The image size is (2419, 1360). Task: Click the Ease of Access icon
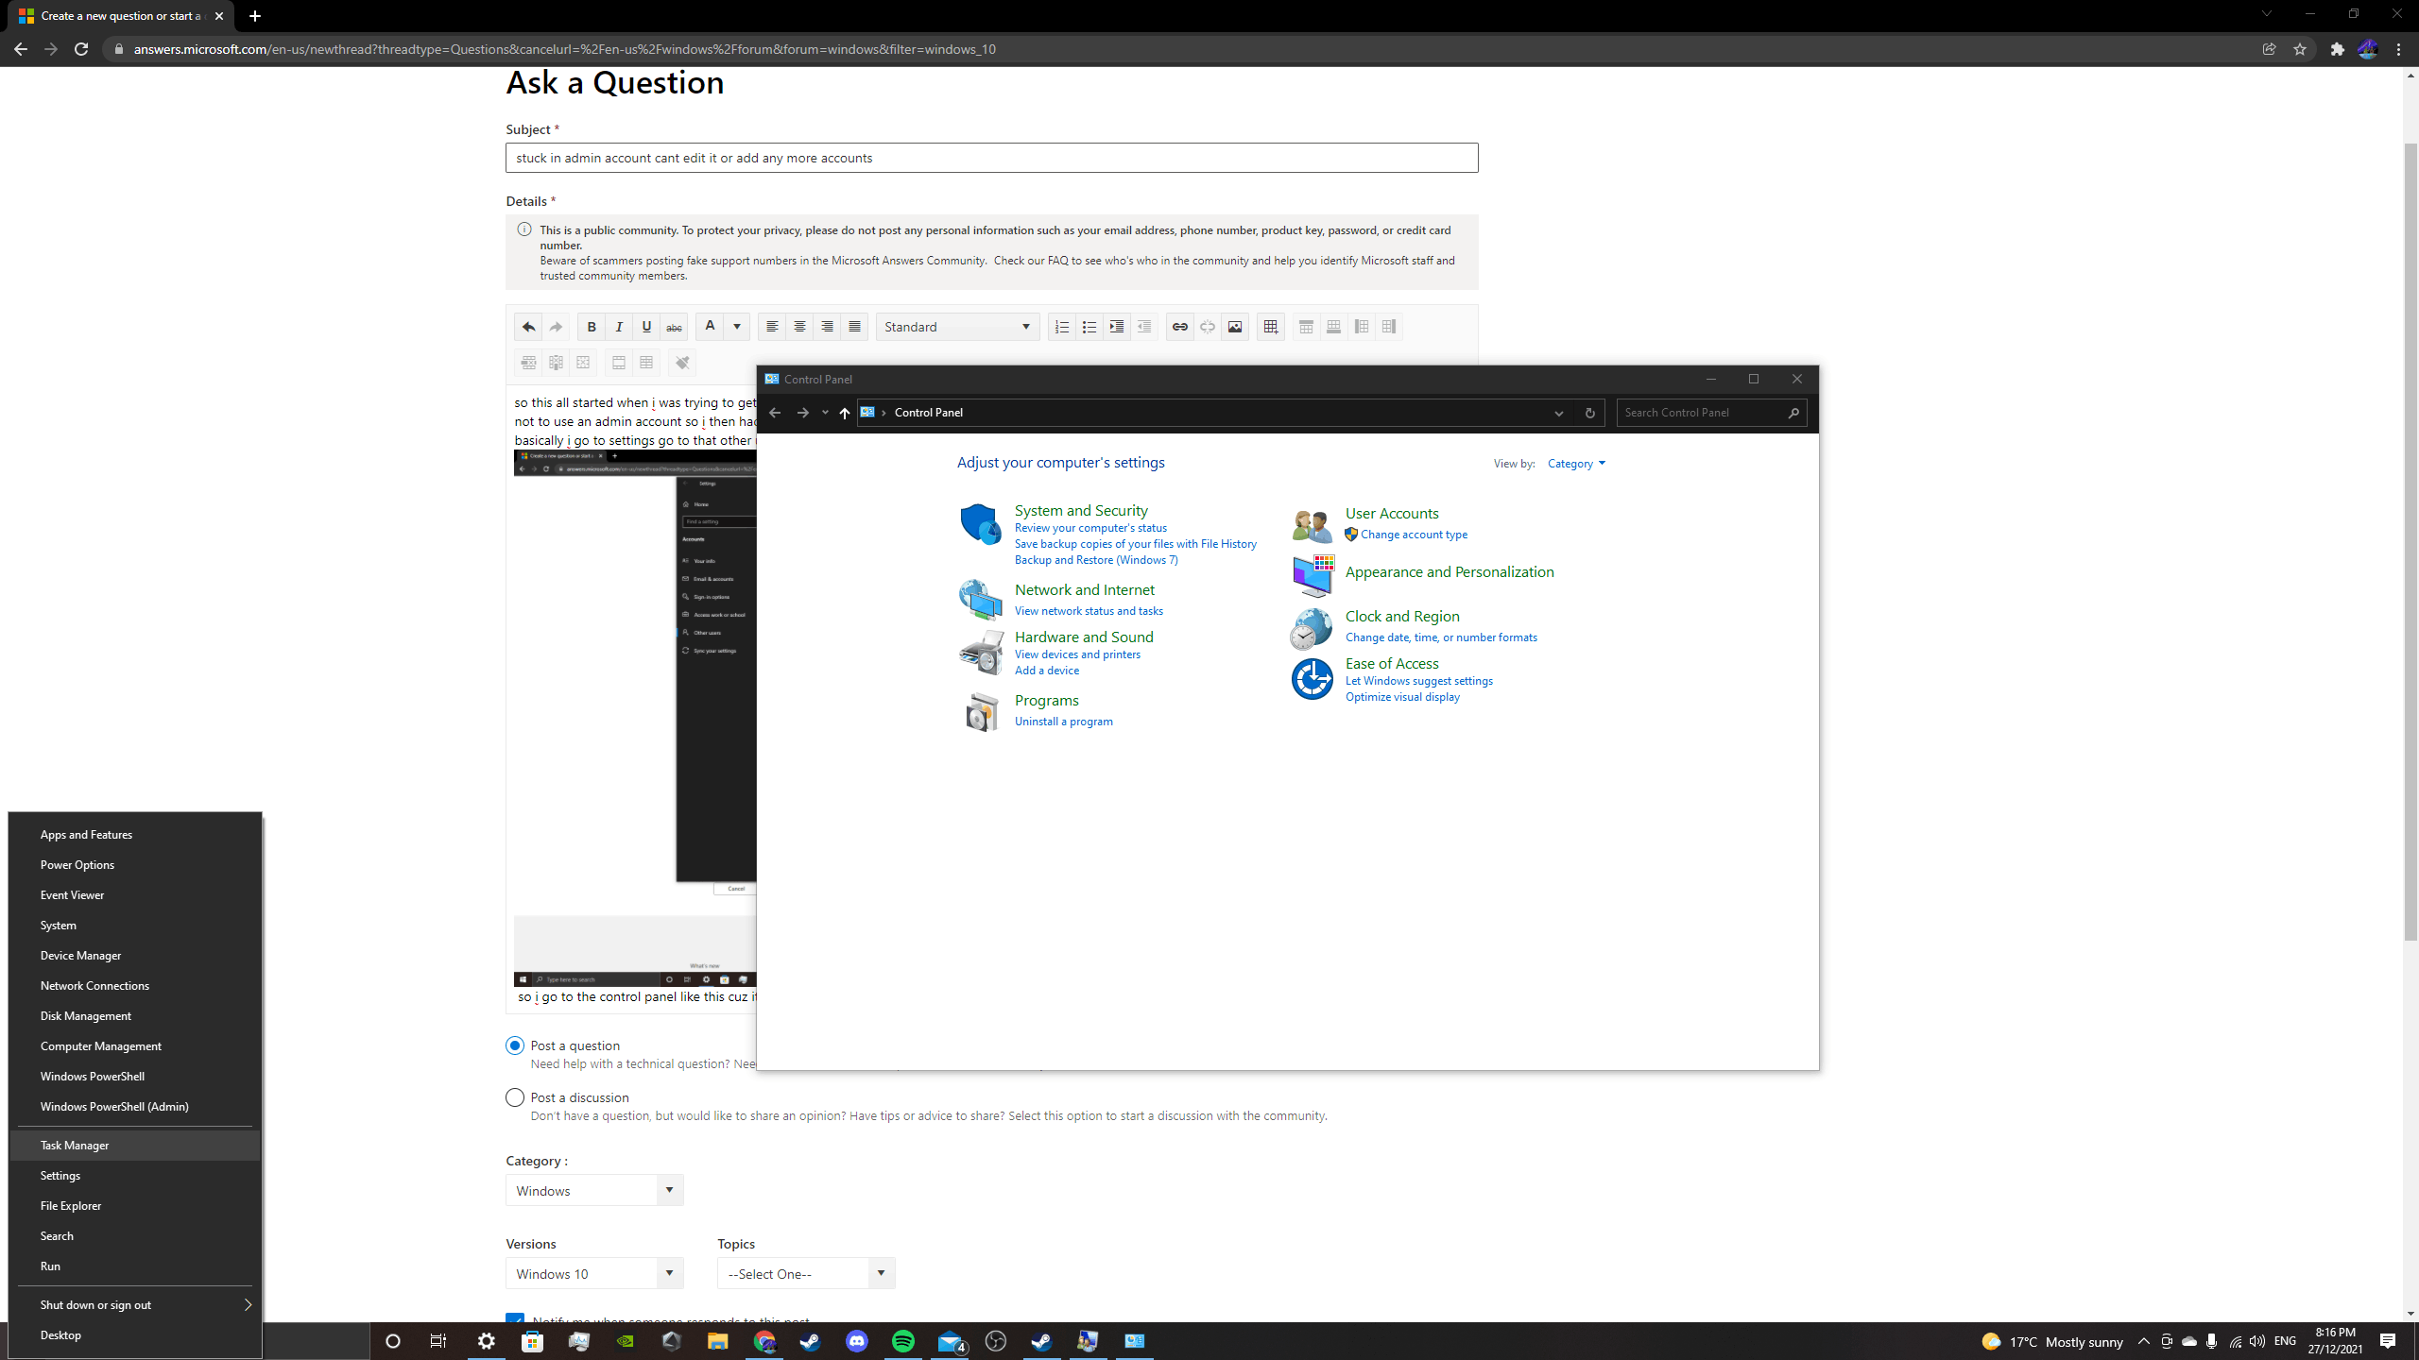(x=1312, y=679)
